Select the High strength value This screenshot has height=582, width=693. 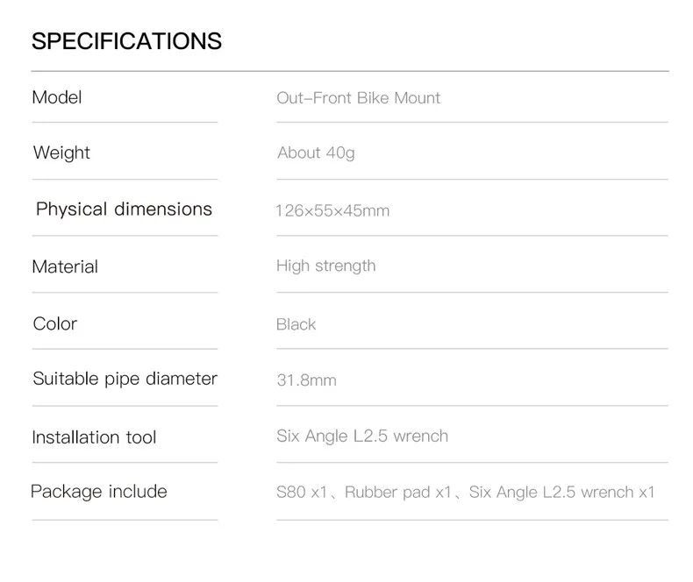325,266
